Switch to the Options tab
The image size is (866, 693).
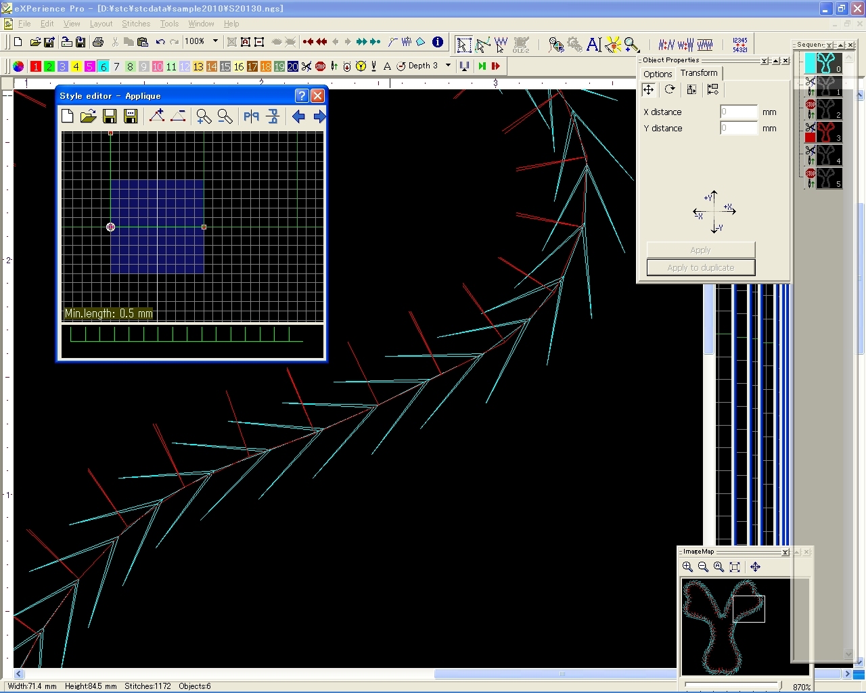658,74
